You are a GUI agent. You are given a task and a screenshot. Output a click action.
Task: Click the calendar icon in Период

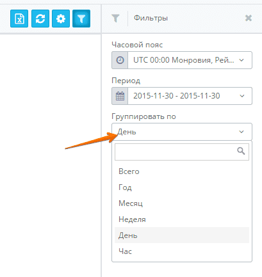(120, 96)
